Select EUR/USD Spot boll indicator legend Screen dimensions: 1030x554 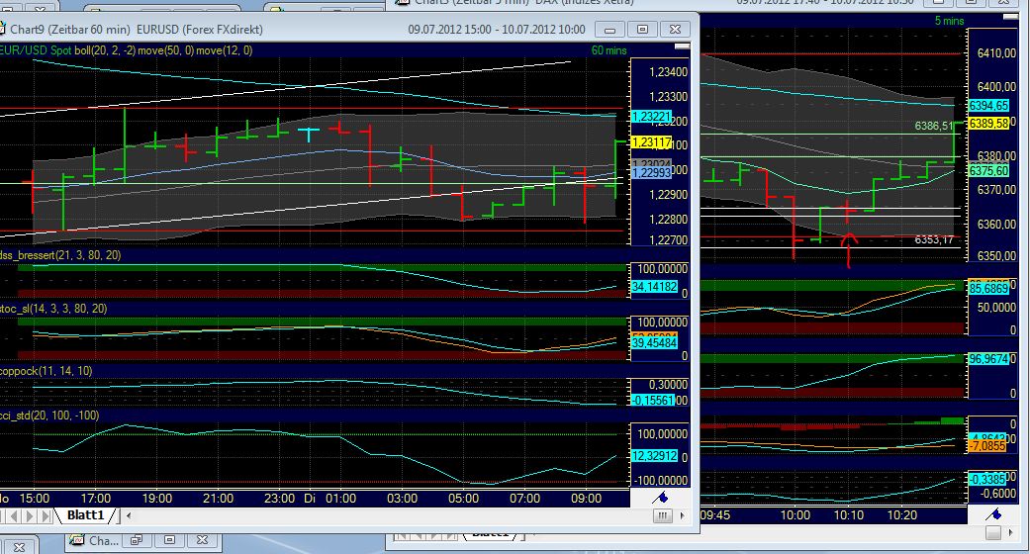(x=126, y=49)
